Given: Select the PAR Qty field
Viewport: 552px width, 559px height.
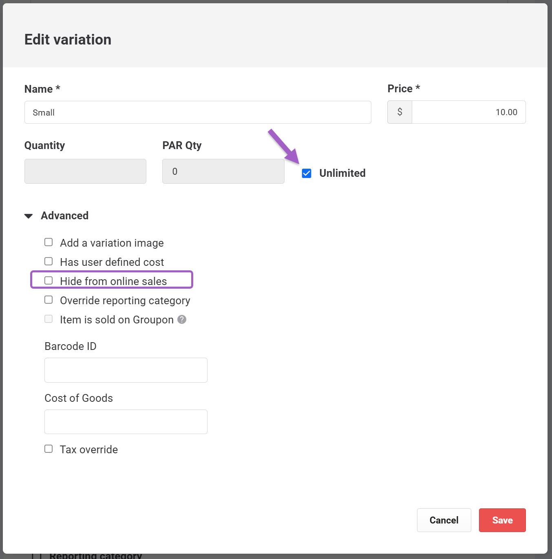Looking at the screenshot, I should pyautogui.click(x=223, y=171).
